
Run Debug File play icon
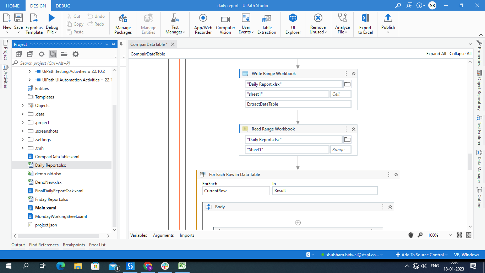point(52,18)
